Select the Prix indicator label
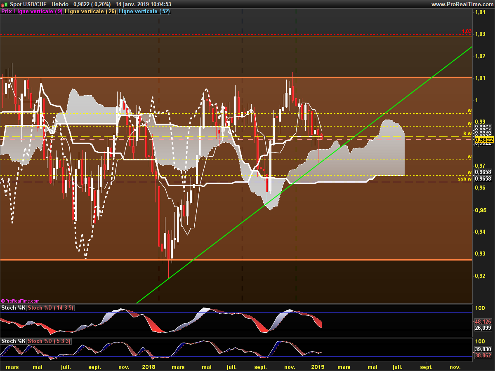 pyautogui.click(x=7, y=12)
